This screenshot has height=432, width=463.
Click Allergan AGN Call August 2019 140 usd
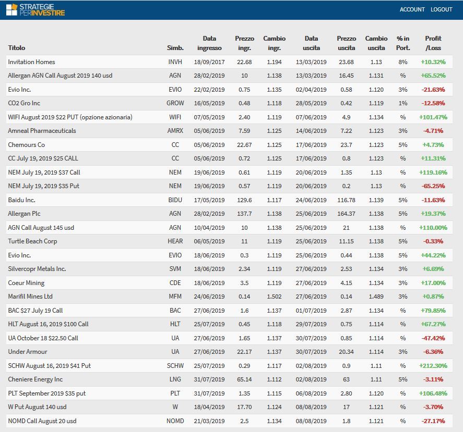60,76
